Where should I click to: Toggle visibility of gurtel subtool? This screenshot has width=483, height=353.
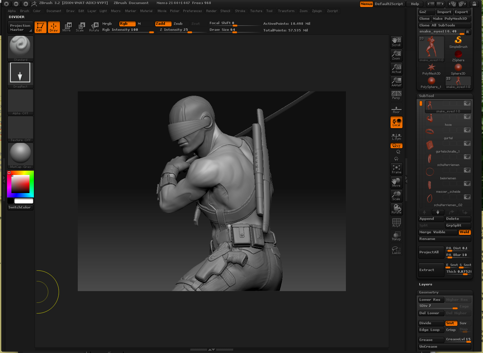(467, 130)
